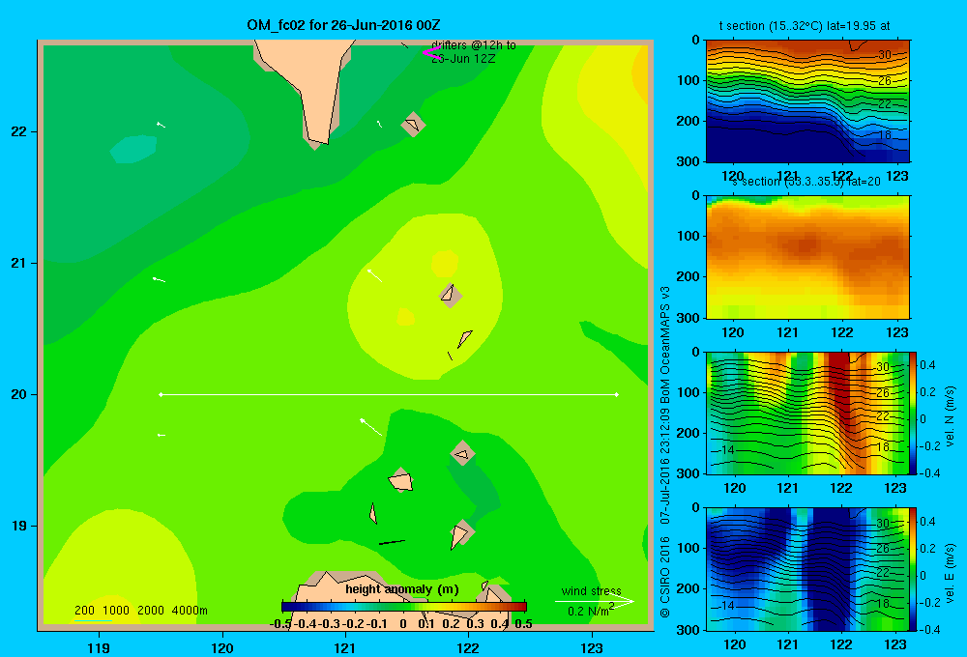Click the CSIRO BoM OceanMAPS copyright text

pos(665,452)
